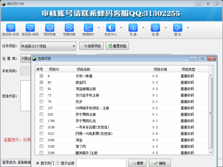Click the 确定 button
The image size is (223, 167).
pos(160,163)
